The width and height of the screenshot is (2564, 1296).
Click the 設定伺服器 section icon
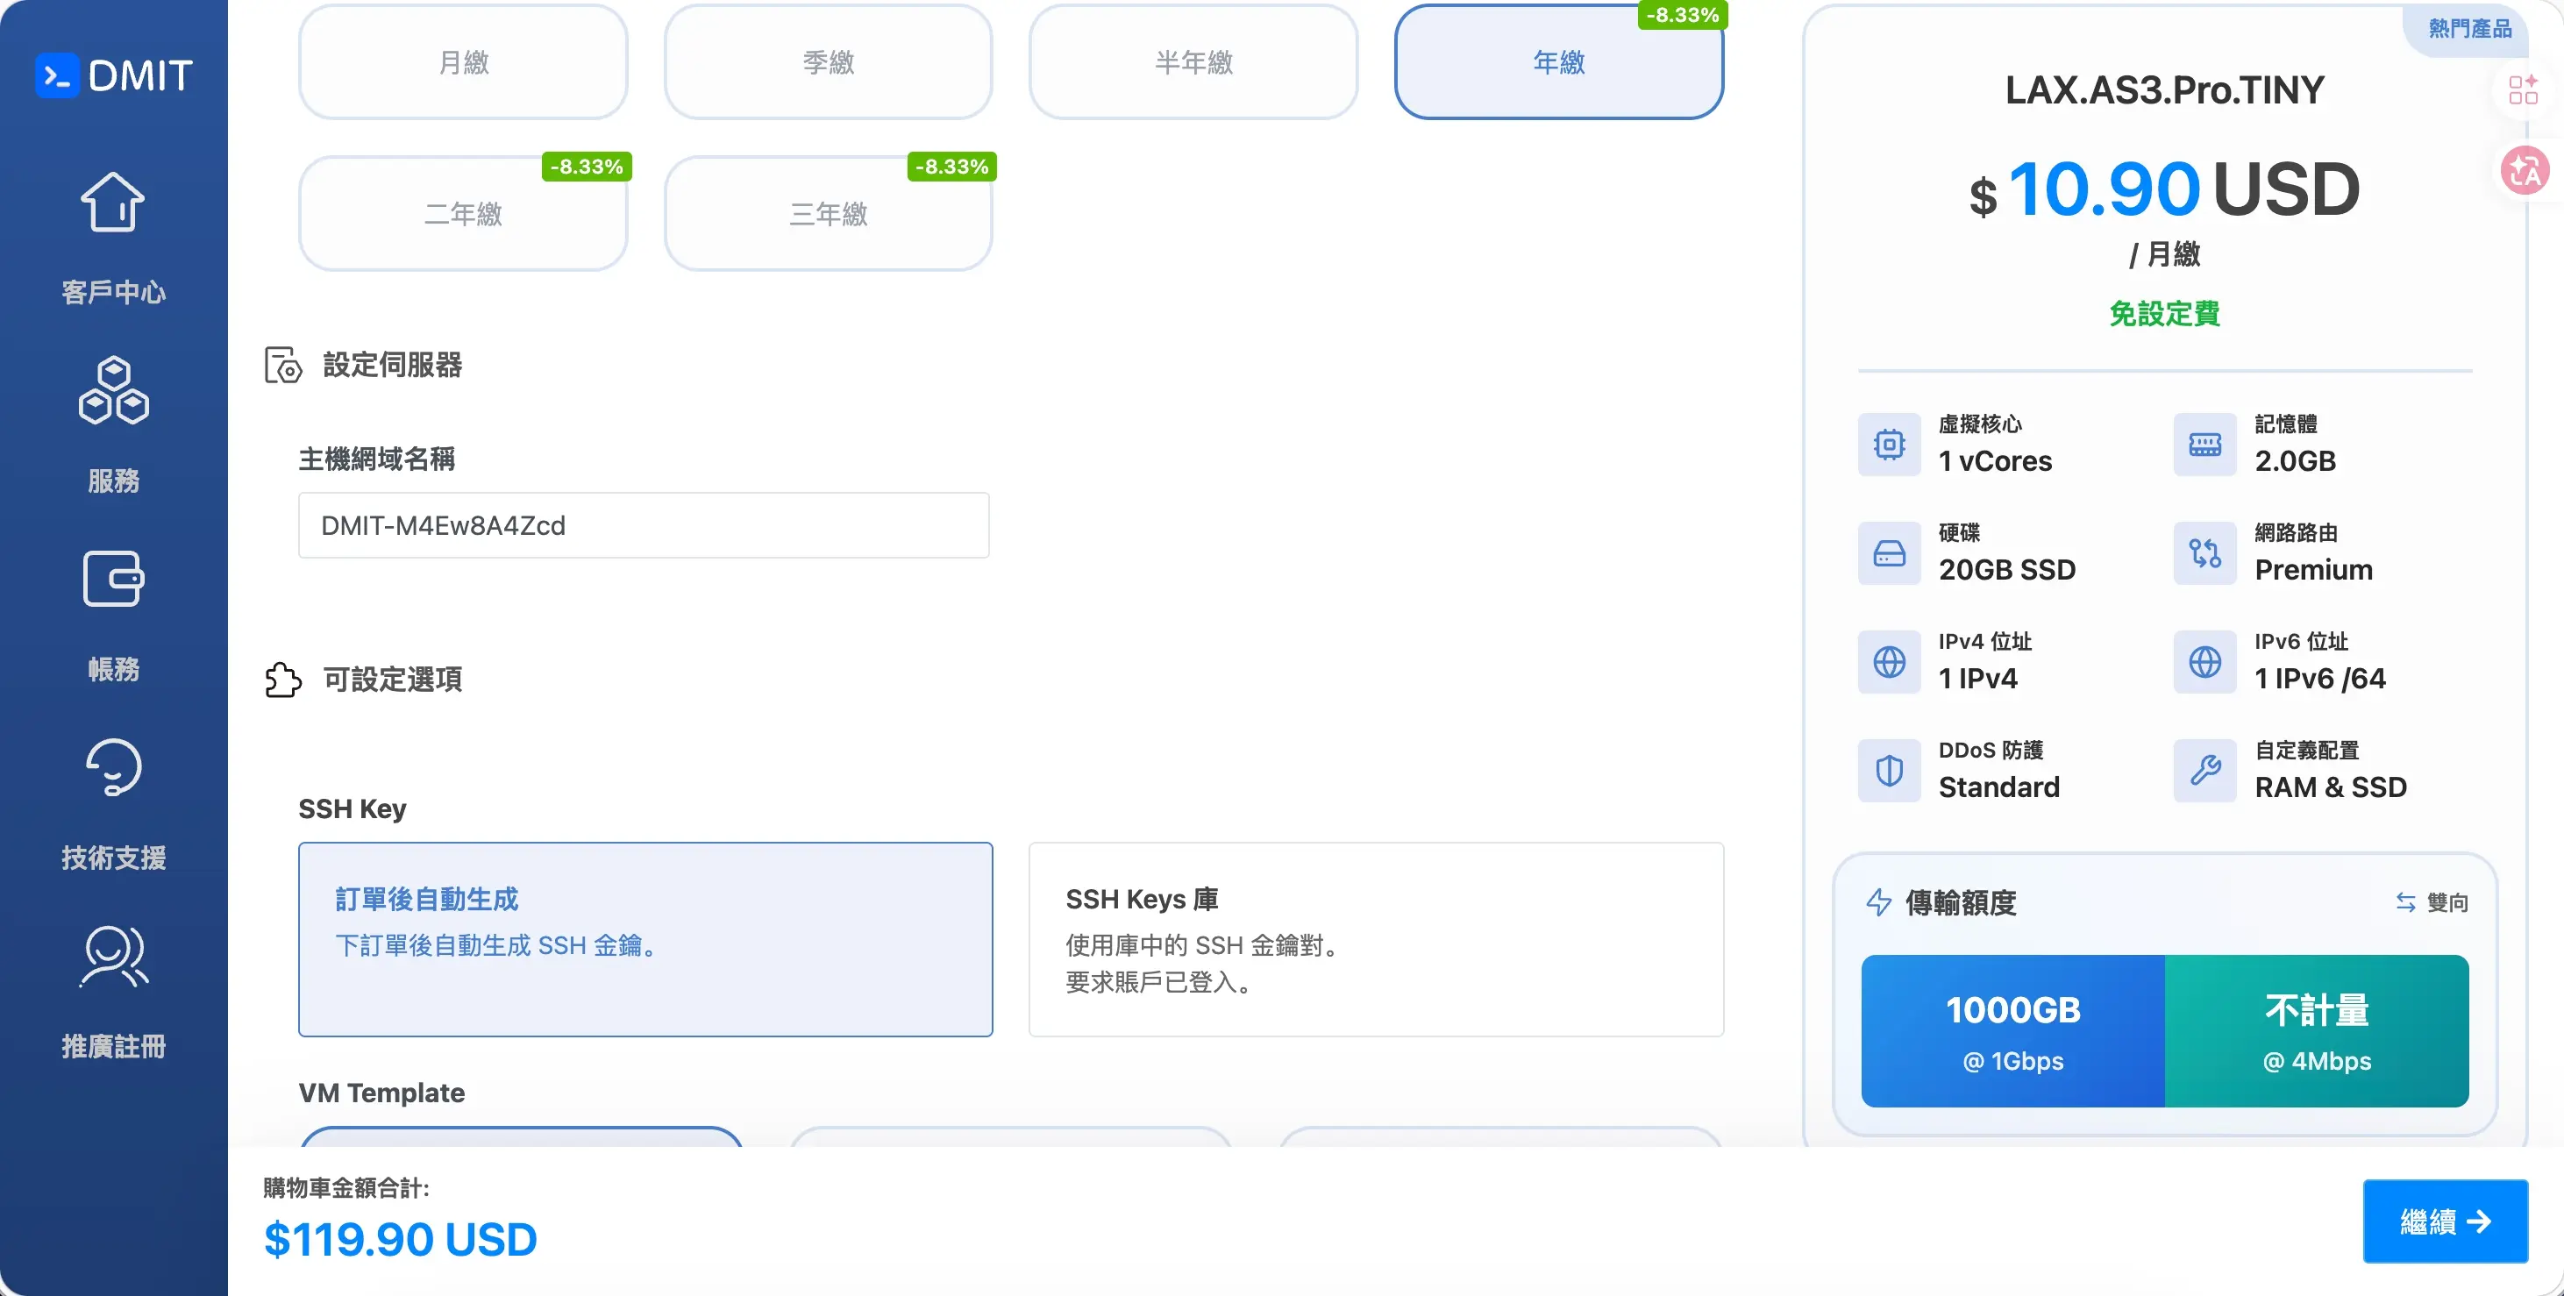284,366
